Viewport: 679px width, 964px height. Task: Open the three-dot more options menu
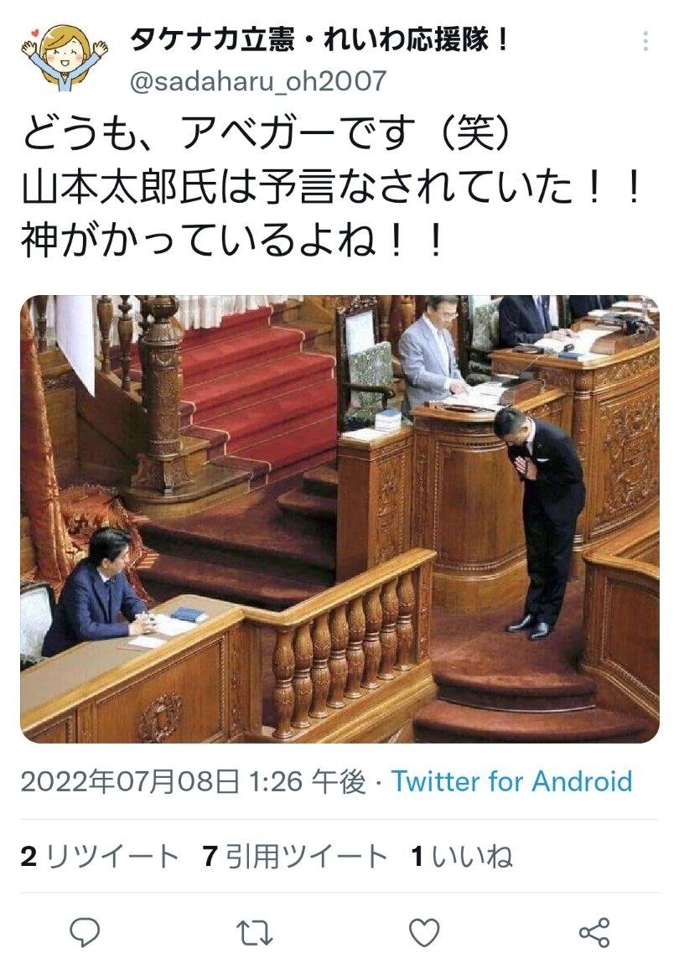645,41
